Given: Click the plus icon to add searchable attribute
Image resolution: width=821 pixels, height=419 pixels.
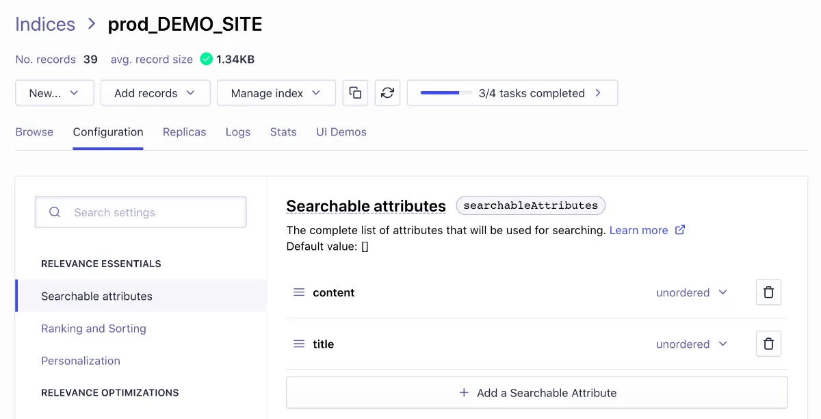Looking at the screenshot, I should (463, 392).
